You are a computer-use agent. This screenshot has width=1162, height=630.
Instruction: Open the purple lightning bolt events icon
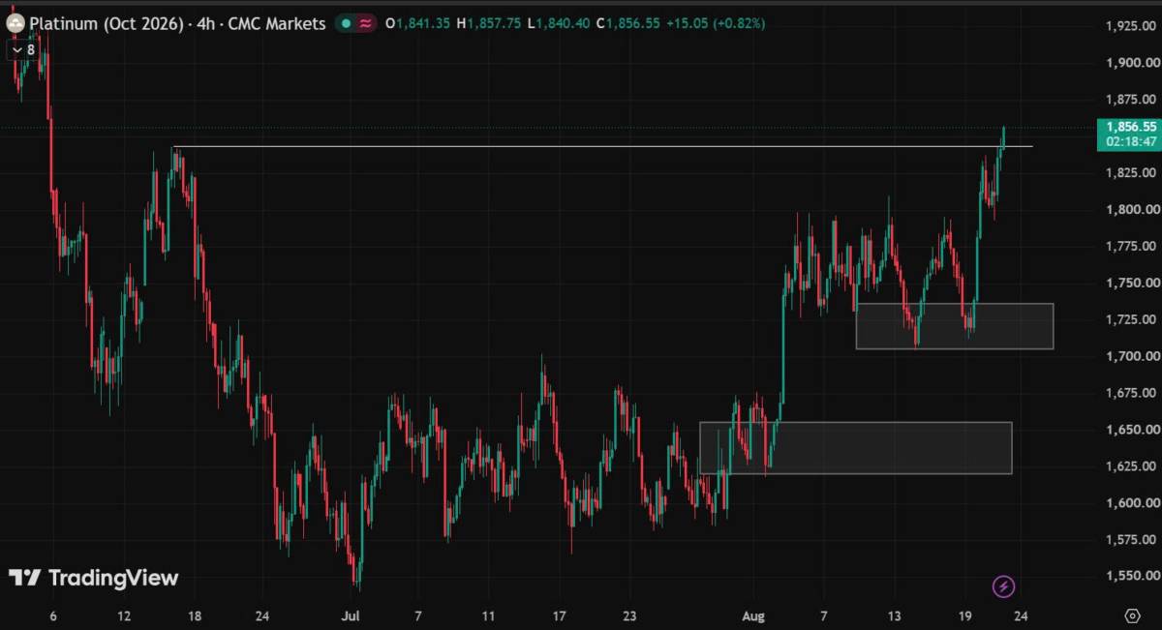(x=1004, y=585)
